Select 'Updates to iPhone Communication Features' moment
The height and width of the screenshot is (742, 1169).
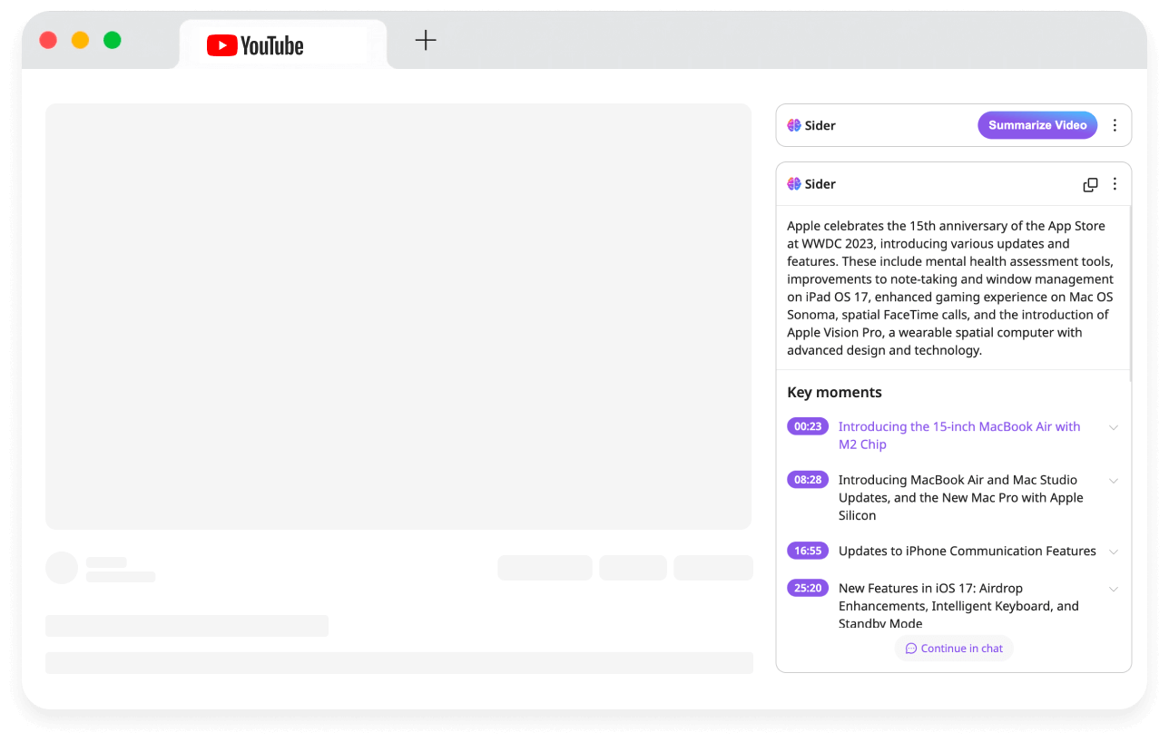(968, 551)
